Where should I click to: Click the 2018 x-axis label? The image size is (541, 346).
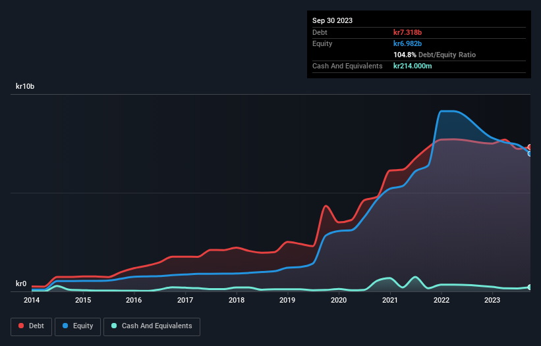tap(237, 300)
